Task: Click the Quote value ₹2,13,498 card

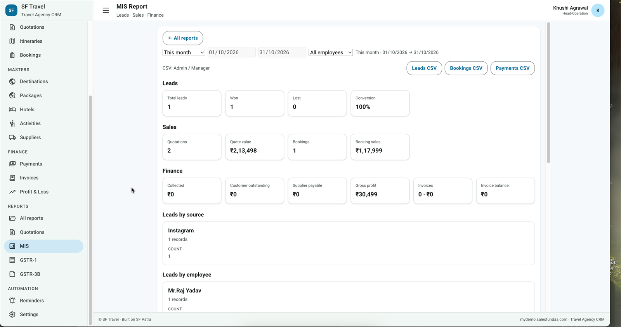Action: [x=255, y=147]
